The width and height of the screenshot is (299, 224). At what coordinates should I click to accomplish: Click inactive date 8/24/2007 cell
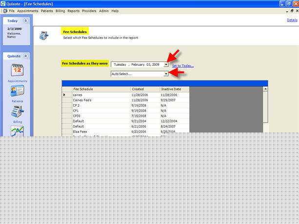[174, 127]
